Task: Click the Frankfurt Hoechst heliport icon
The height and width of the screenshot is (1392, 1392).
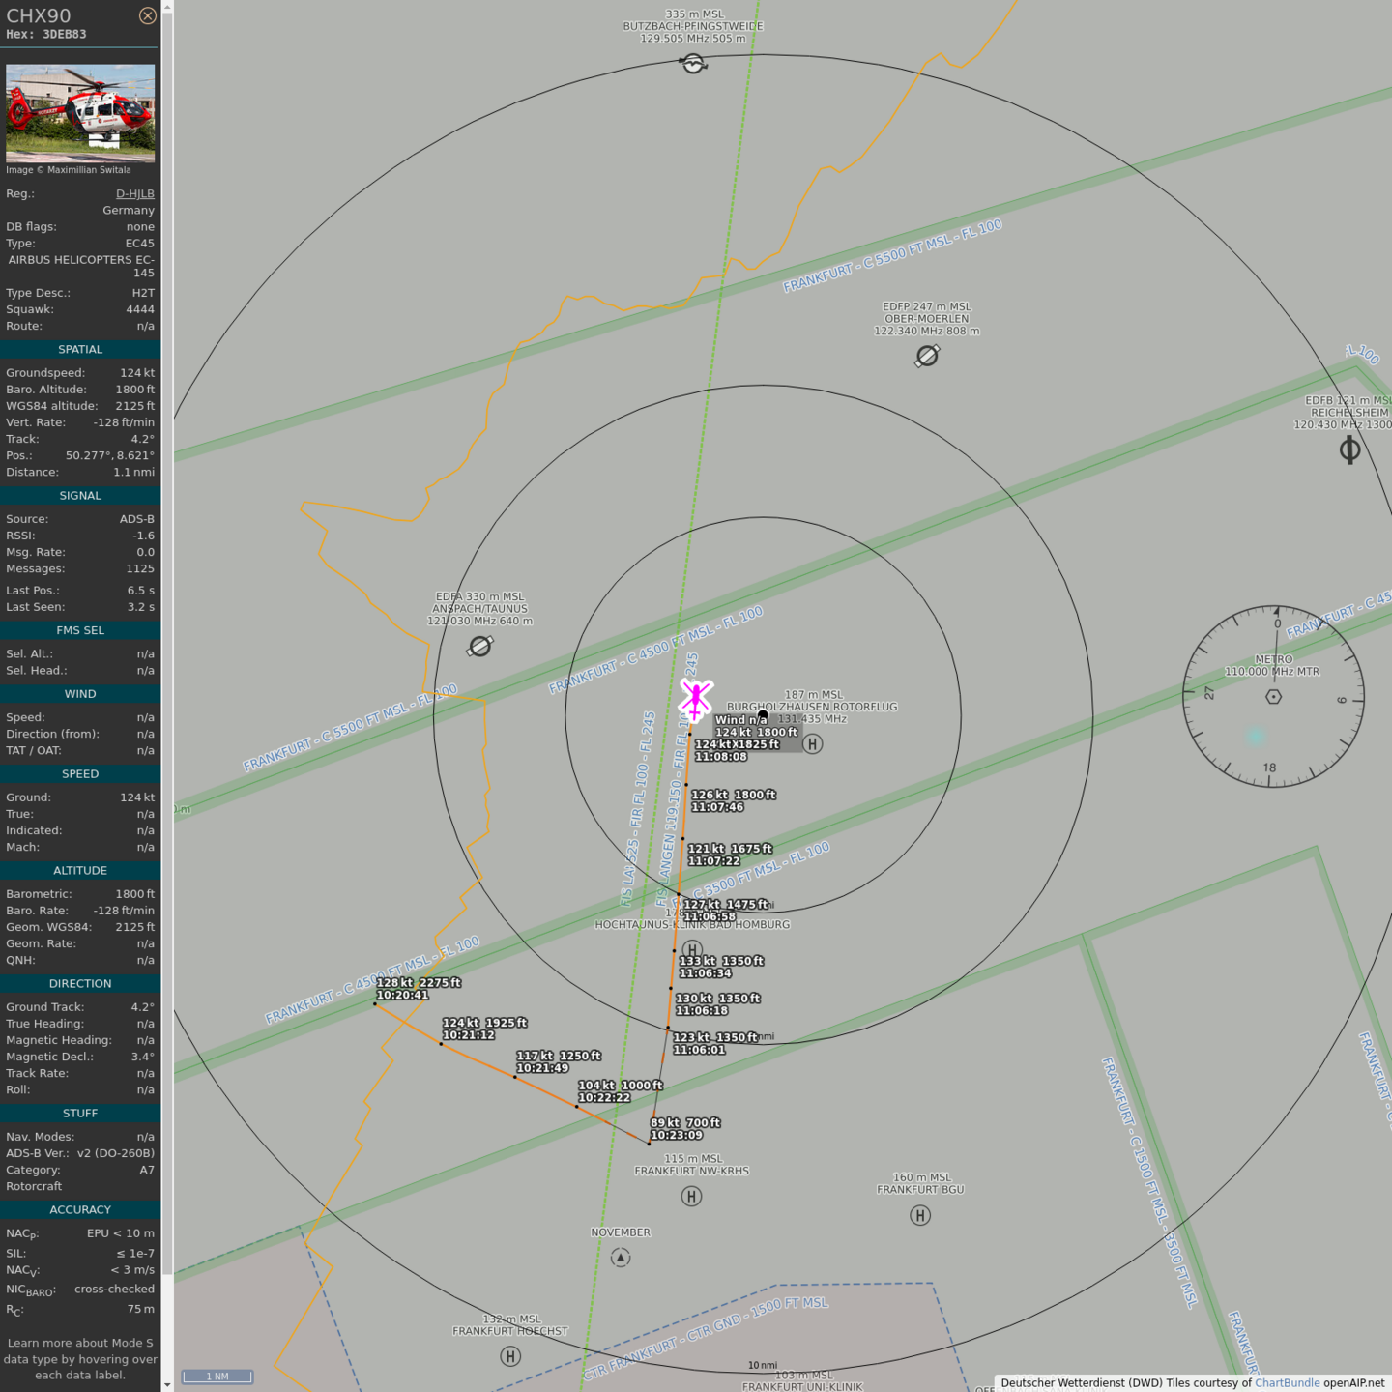Action: tap(510, 1356)
